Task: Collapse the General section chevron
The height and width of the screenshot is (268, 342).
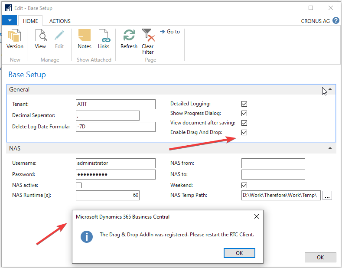Action: (330, 89)
